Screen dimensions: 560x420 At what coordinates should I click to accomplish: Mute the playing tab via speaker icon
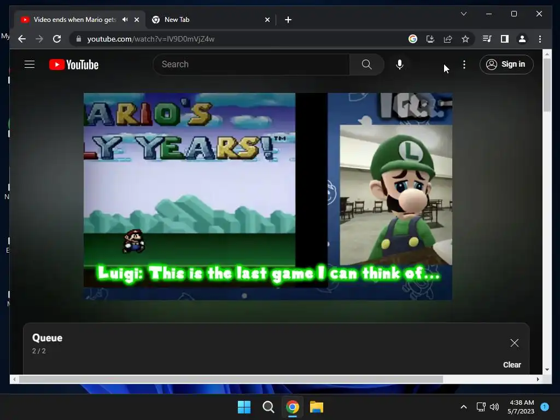coord(125,20)
